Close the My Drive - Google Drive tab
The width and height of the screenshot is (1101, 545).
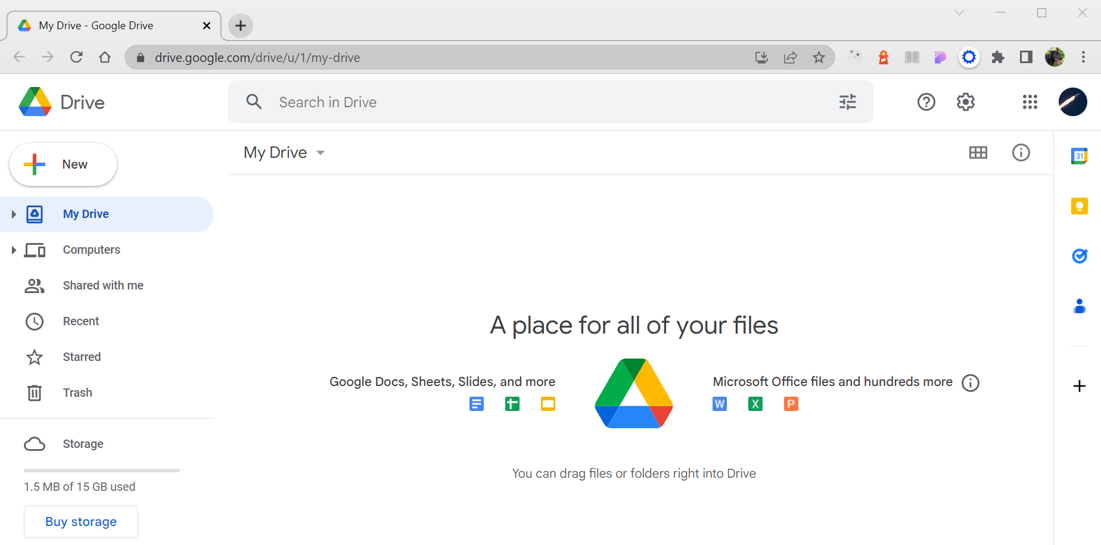(207, 26)
